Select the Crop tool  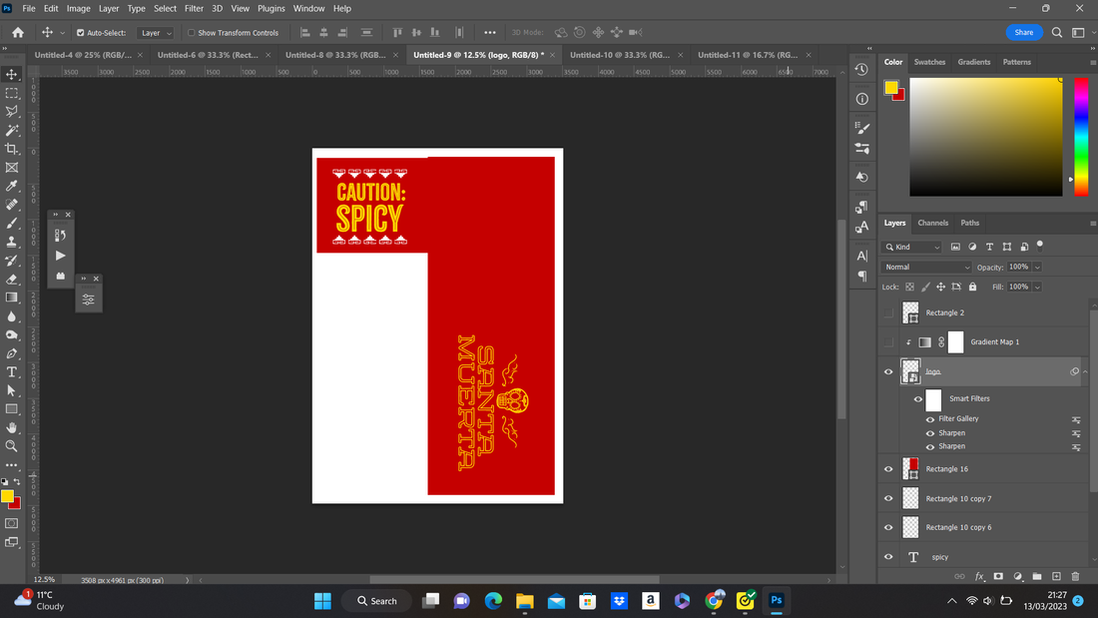pos(12,149)
